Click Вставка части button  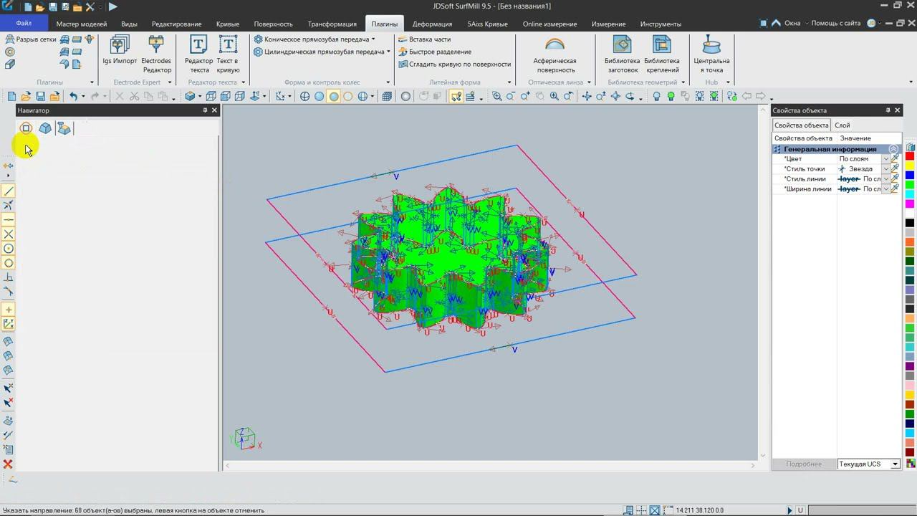coord(429,39)
